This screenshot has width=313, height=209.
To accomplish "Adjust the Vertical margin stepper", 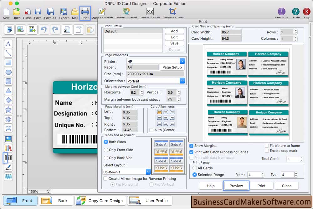I will (x=179, y=92).
